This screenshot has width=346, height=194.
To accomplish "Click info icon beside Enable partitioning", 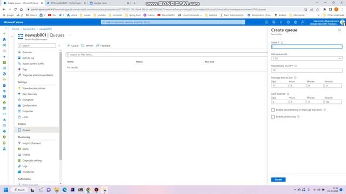I will pos(298,116).
